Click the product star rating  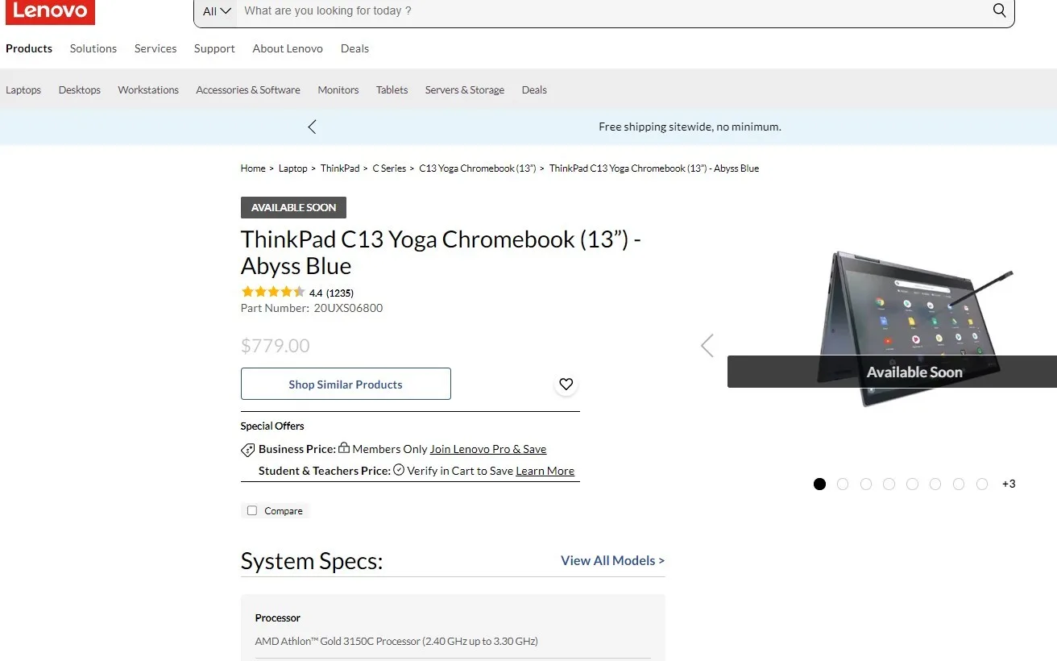tap(273, 291)
